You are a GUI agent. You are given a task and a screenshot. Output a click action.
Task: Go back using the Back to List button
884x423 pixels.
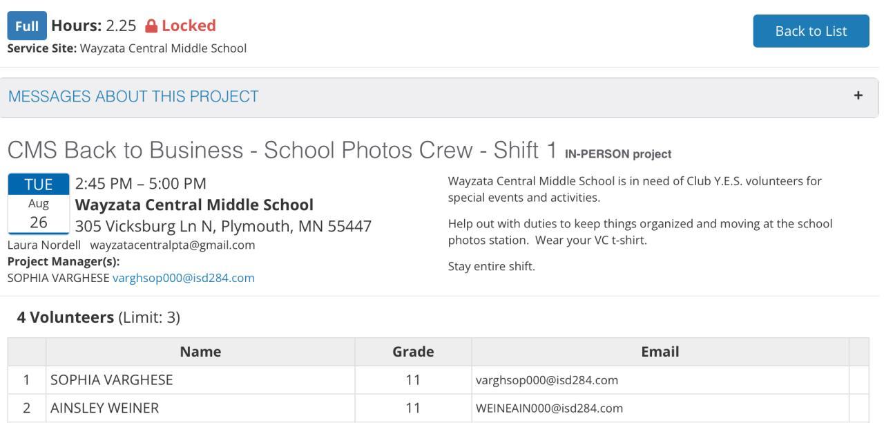[811, 31]
